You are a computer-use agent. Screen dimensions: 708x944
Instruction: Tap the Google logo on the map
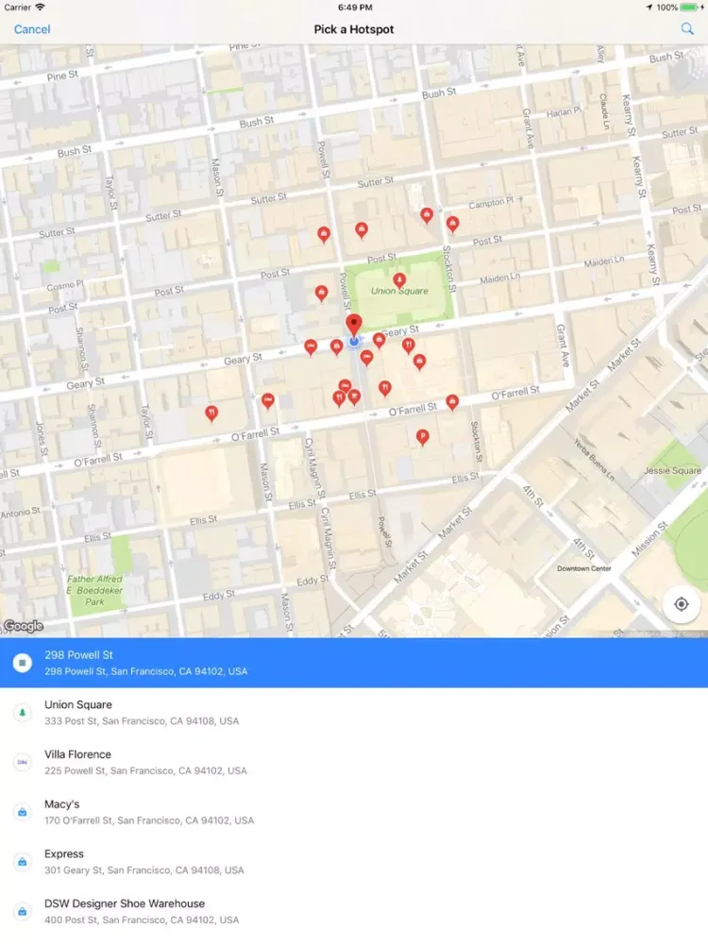[24, 626]
